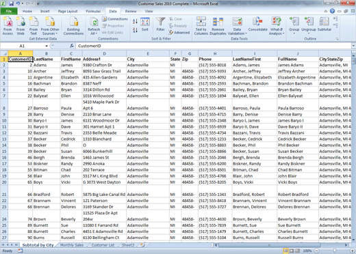Click Remove Duplicates

pos(218,26)
